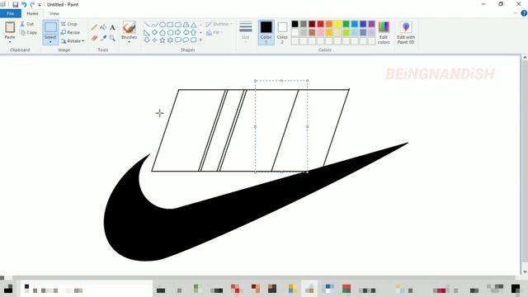Choose the Right arrow shape
Screen dimensions: 528x297
[x=178, y=32]
